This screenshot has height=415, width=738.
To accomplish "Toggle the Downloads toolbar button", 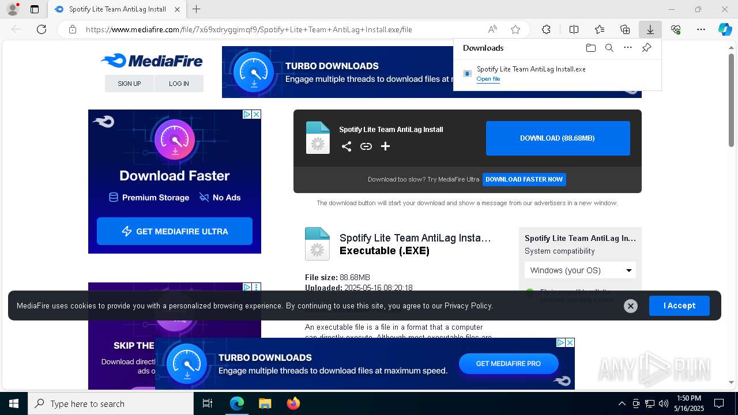I will click(650, 29).
